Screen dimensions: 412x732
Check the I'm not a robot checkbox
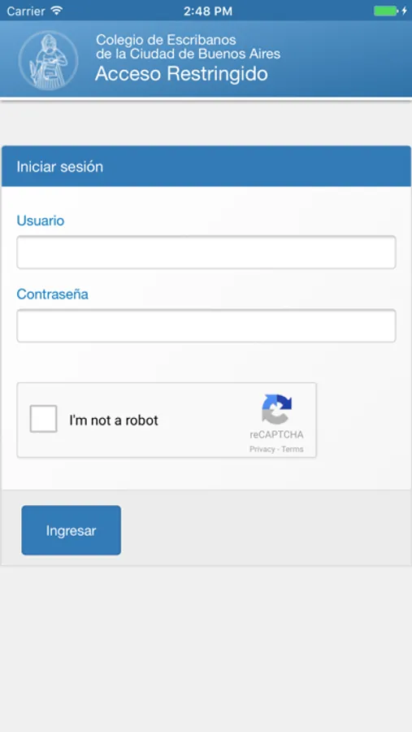coord(43,419)
